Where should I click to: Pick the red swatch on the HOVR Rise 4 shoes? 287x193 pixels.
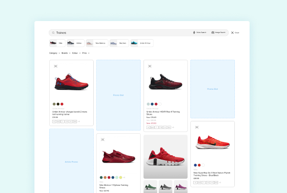point(156,104)
